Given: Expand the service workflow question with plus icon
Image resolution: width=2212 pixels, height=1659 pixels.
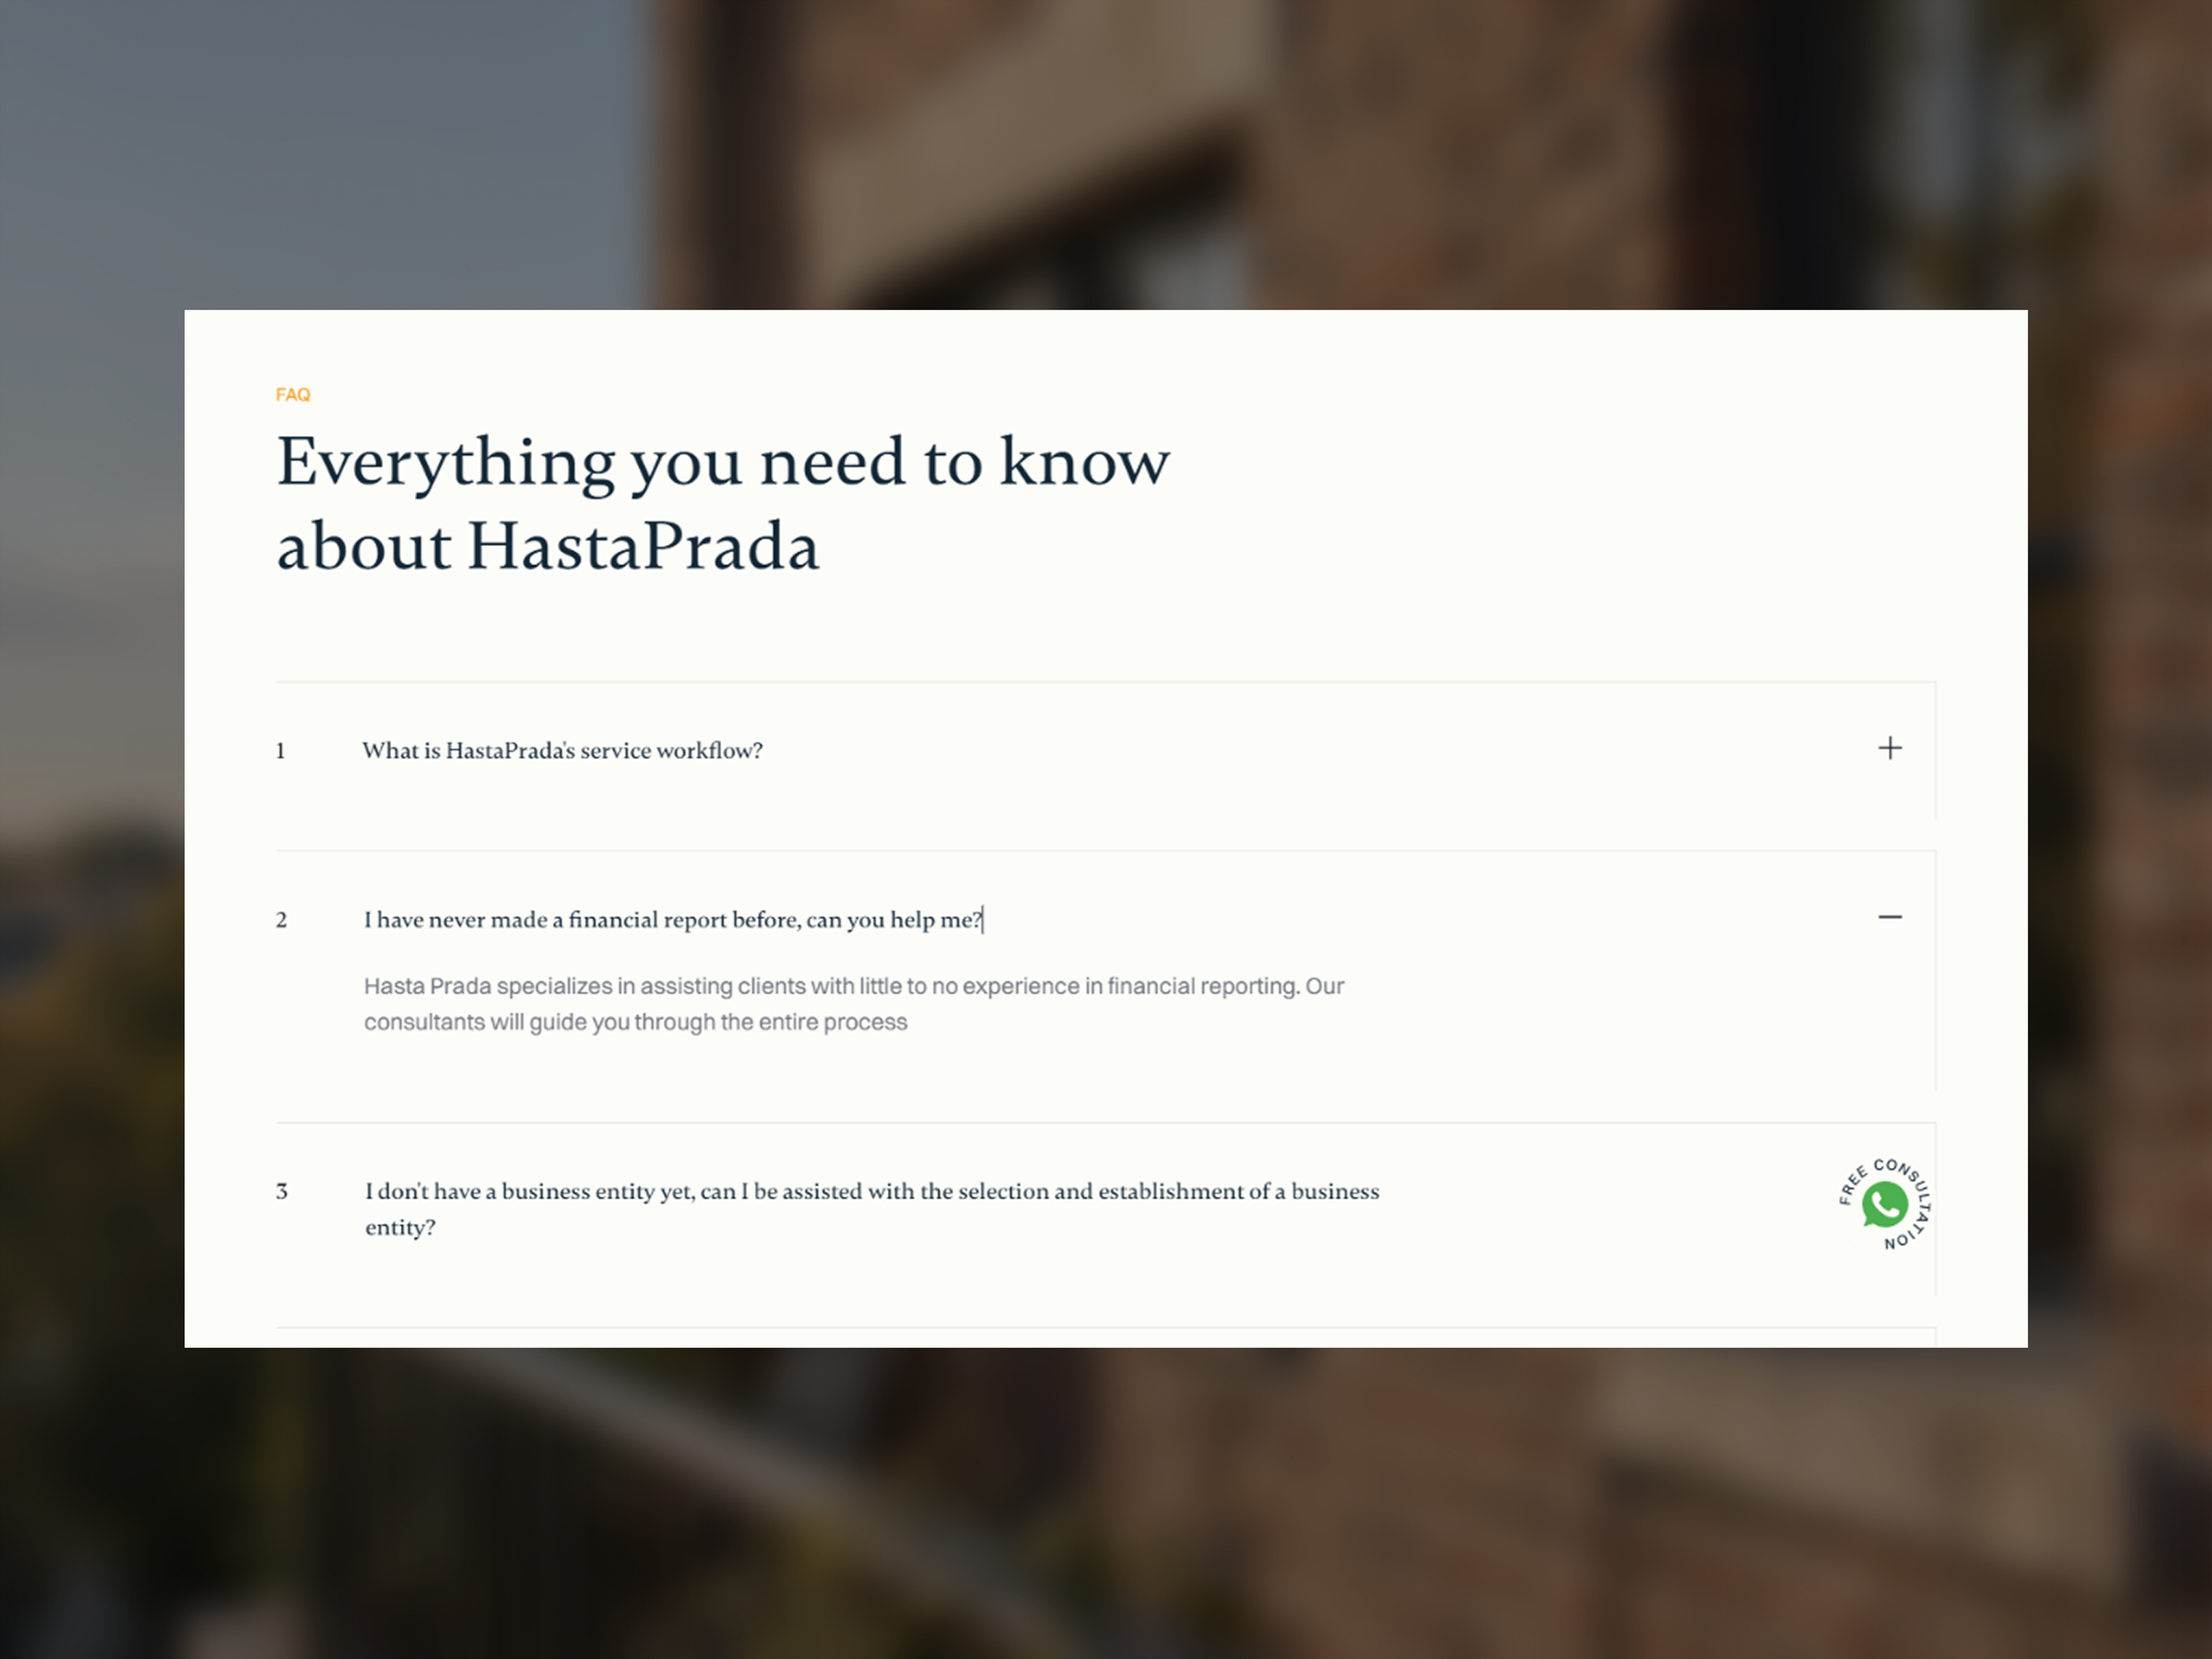Looking at the screenshot, I should (x=1889, y=748).
